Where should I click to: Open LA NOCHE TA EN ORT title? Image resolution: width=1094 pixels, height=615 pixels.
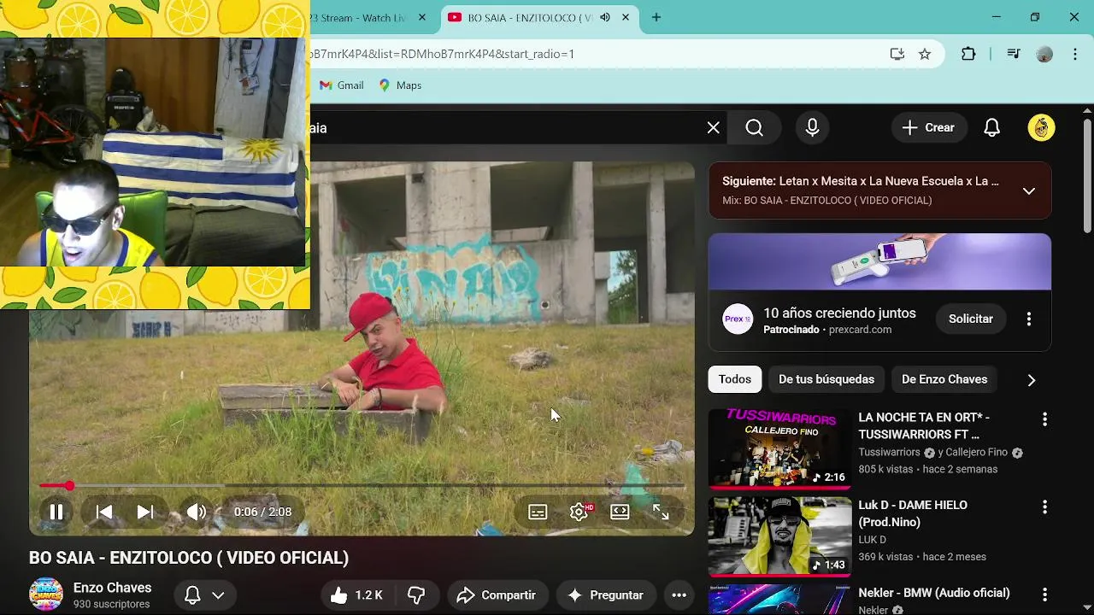924,425
